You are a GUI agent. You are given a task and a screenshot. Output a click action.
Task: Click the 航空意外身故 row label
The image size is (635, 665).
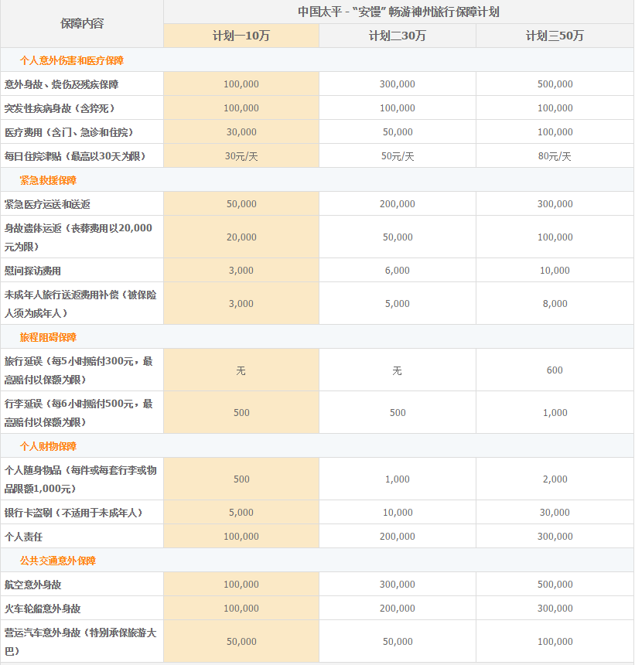point(32,585)
